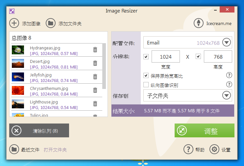Screen dimensions: 244x166
Task: Delete Lighthouse.jpg with its trash icon
Action: coord(95,104)
